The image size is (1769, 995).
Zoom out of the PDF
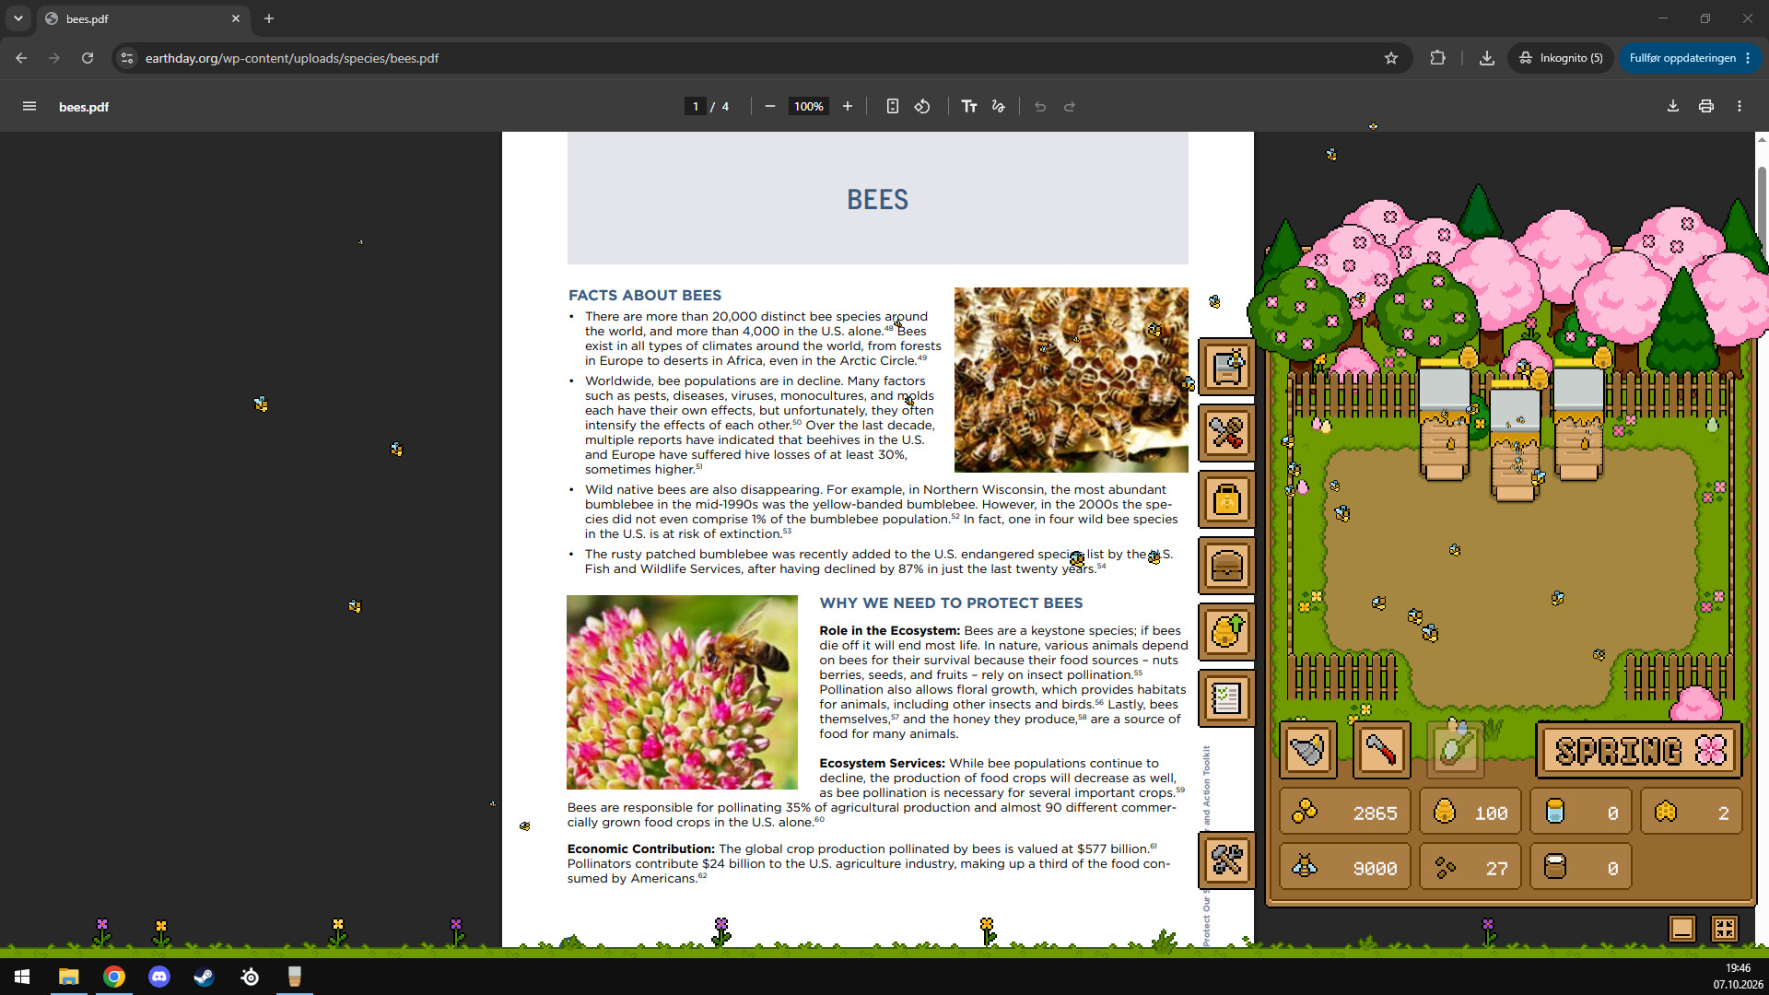[x=770, y=107]
